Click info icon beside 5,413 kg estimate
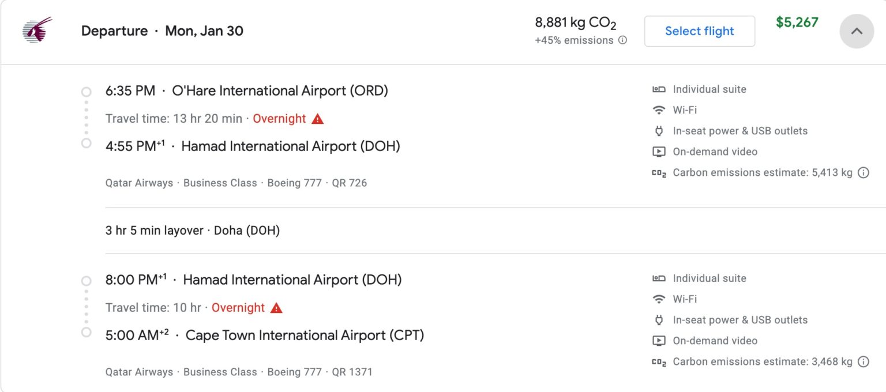886x392 pixels. click(864, 172)
